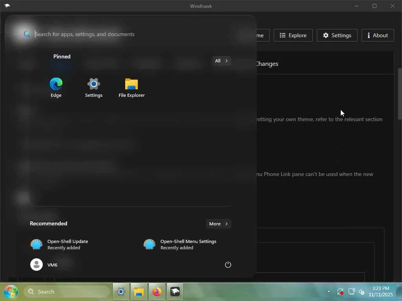Switch to Windhawk from the taskbar

click(175, 292)
